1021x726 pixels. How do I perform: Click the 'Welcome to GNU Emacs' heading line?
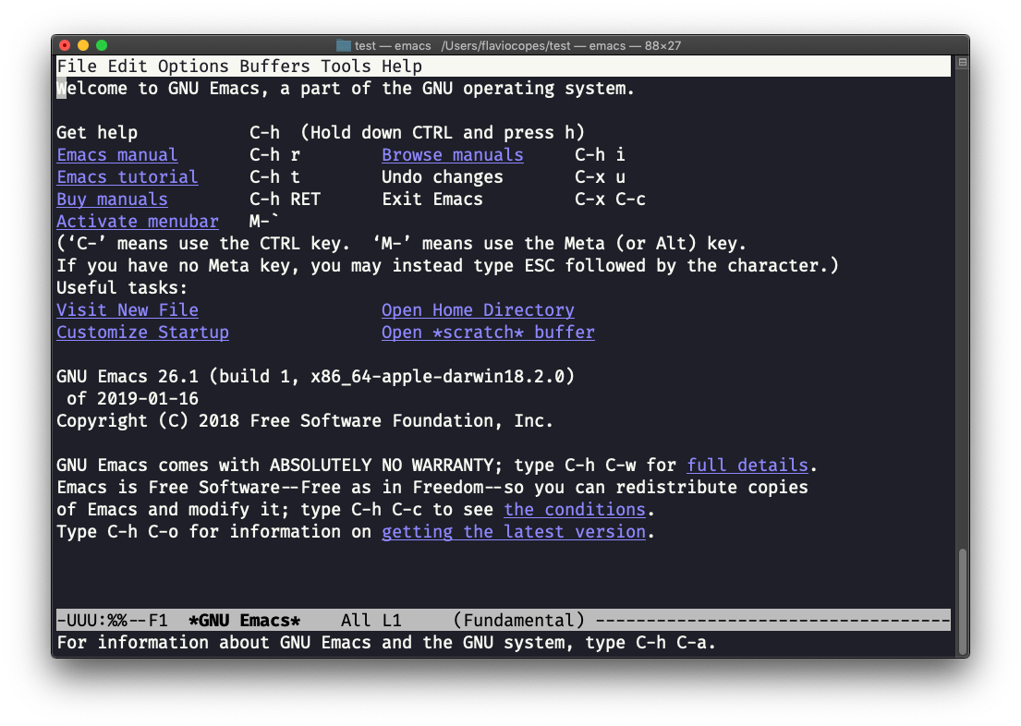346,89
